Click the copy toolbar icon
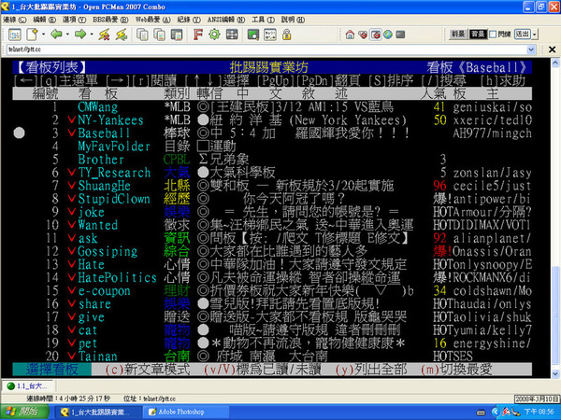This screenshot has height=420, width=561. [x=142, y=35]
